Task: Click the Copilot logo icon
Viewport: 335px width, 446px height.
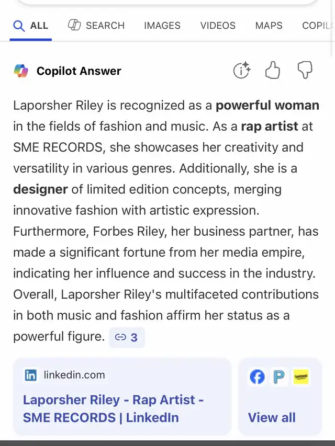Action: [x=21, y=71]
